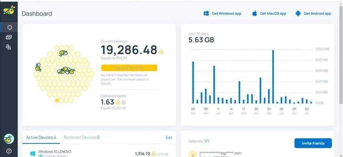Screen dimensions: 343x157
Task: Click the 1000 MB axis label
Action: tap(322, 49)
